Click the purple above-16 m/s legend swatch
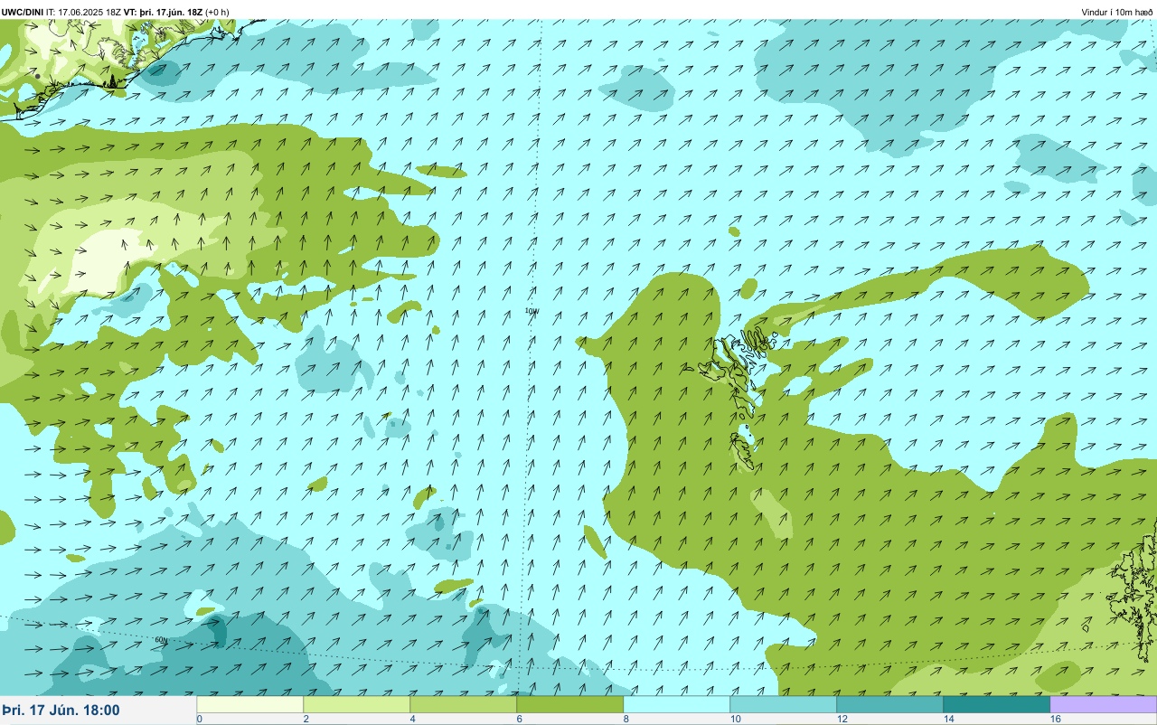The height and width of the screenshot is (725, 1157). click(1104, 704)
